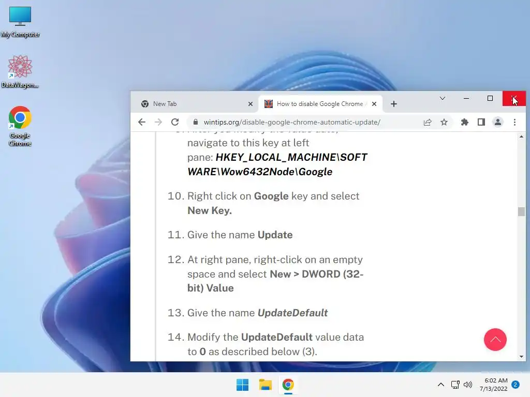Reload the wintips.org page
This screenshot has width=530, height=397.
(x=175, y=122)
